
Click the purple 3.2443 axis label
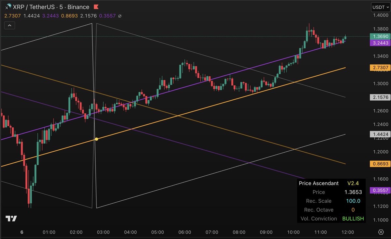click(x=380, y=43)
